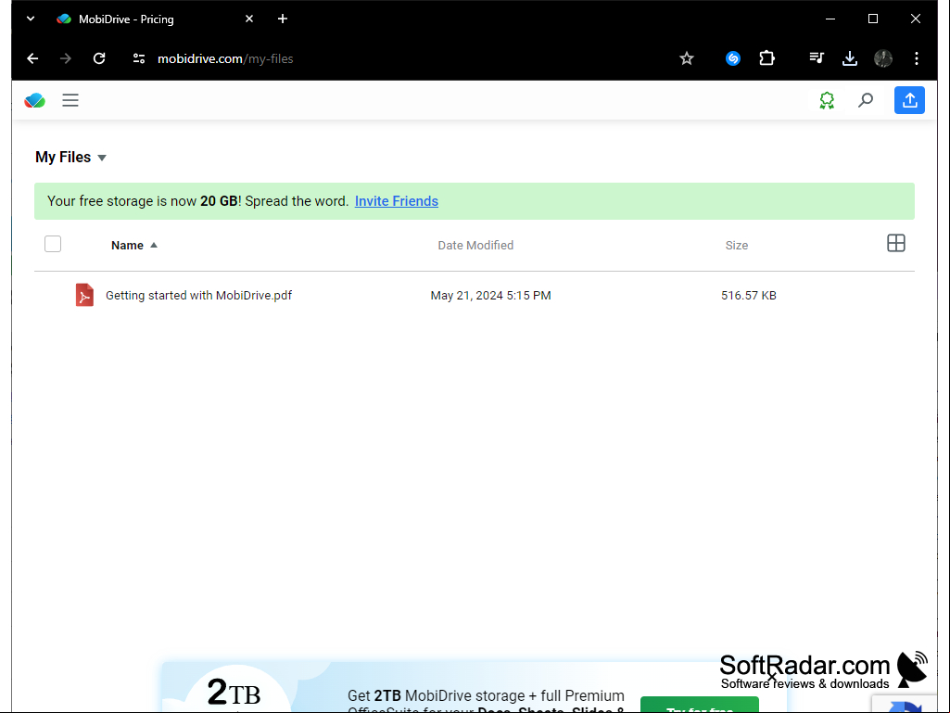
Task: Minimize the browser window
Action: (830, 19)
